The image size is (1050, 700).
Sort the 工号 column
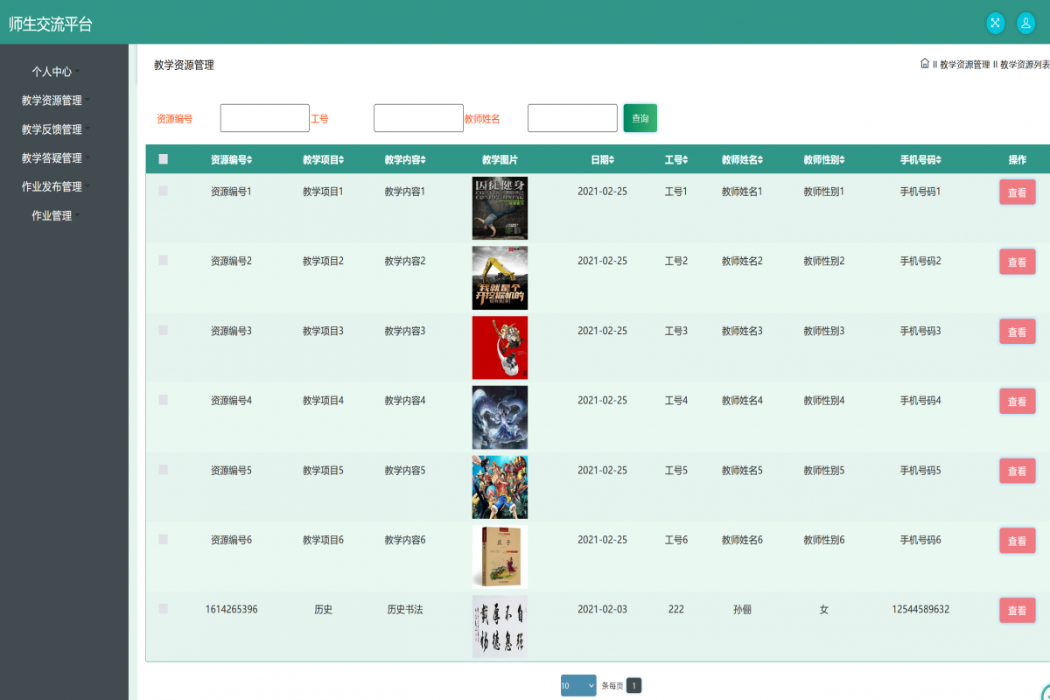(675, 159)
